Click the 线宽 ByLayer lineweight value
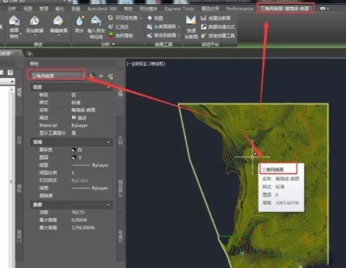This screenshot has width=346, height=268. click(x=91, y=188)
